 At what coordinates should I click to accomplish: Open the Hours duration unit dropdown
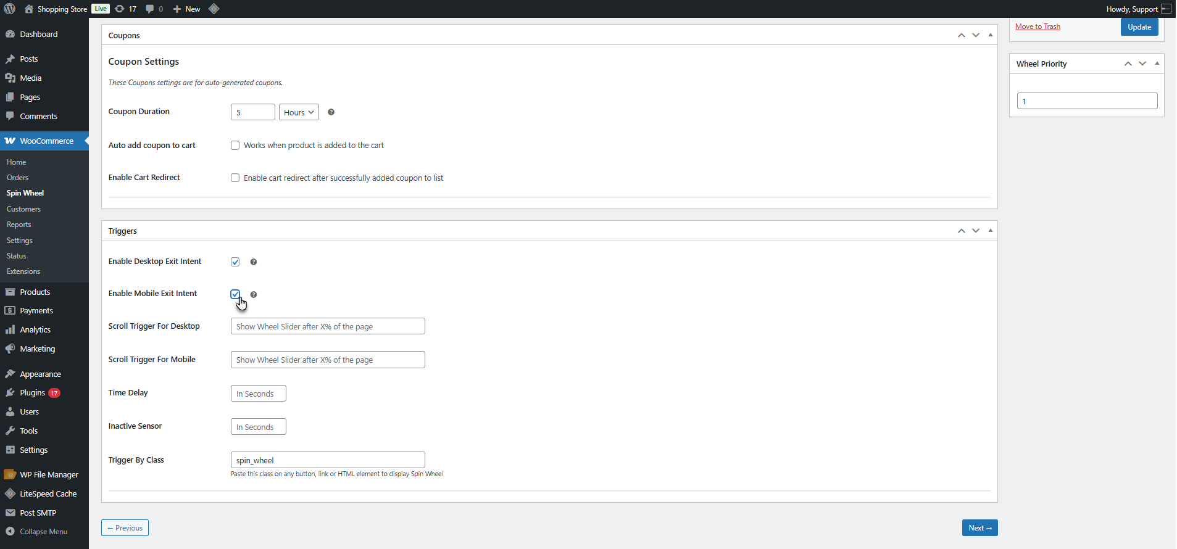pyautogui.click(x=299, y=112)
